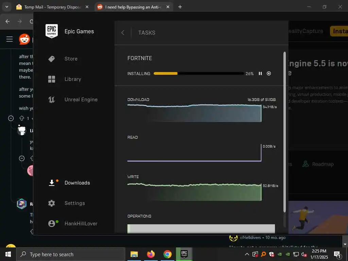348x261 pixels.
Task: Open the Downloads arrow icon
Action: [52, 182]
